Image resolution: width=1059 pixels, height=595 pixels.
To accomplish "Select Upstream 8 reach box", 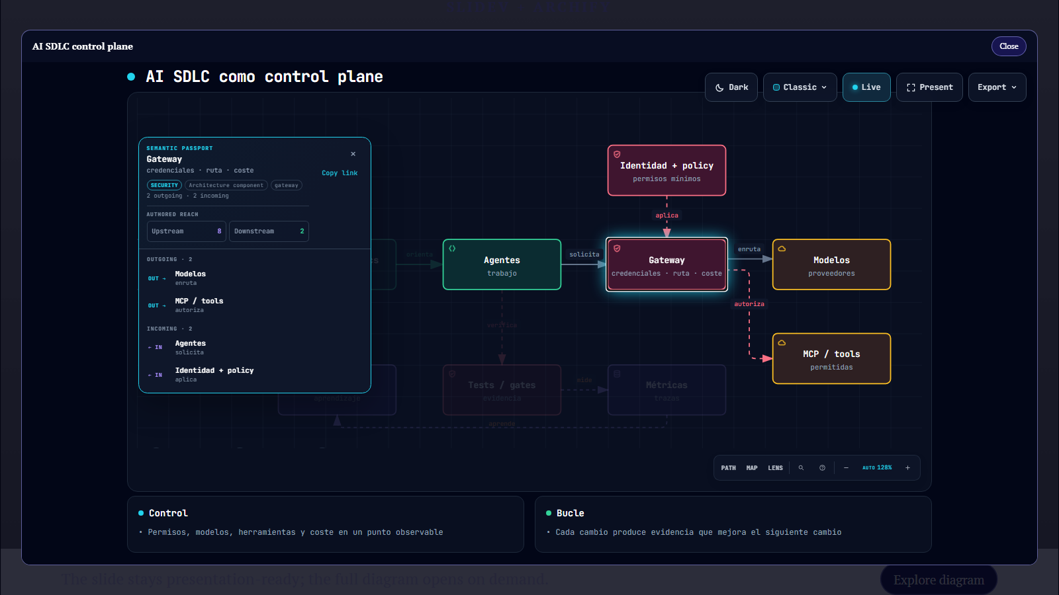I will tap(187, 231).
